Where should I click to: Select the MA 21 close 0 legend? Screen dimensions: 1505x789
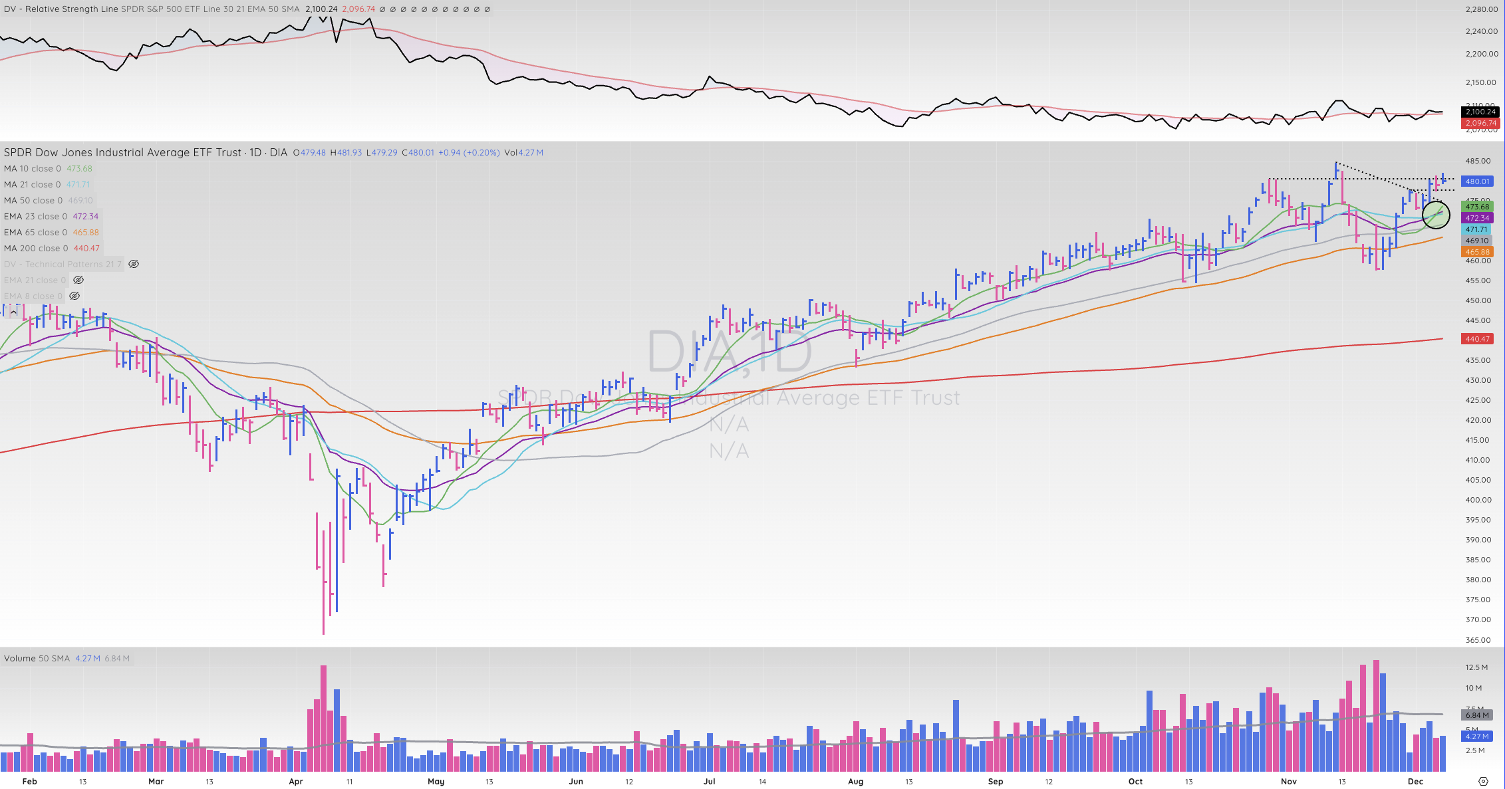point(32,184)
